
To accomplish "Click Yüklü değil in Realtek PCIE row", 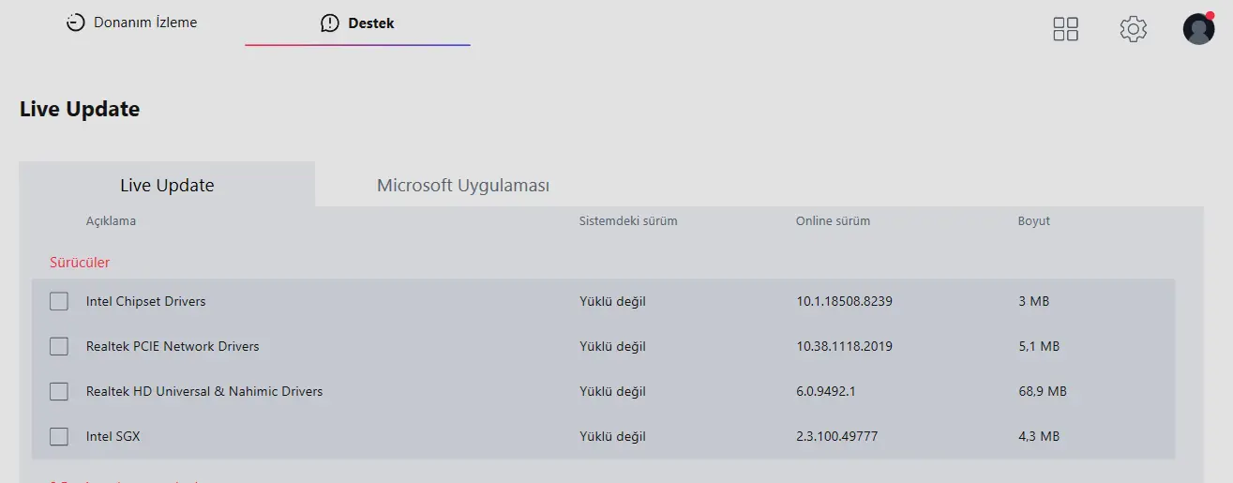I will [x=612, y=346].
